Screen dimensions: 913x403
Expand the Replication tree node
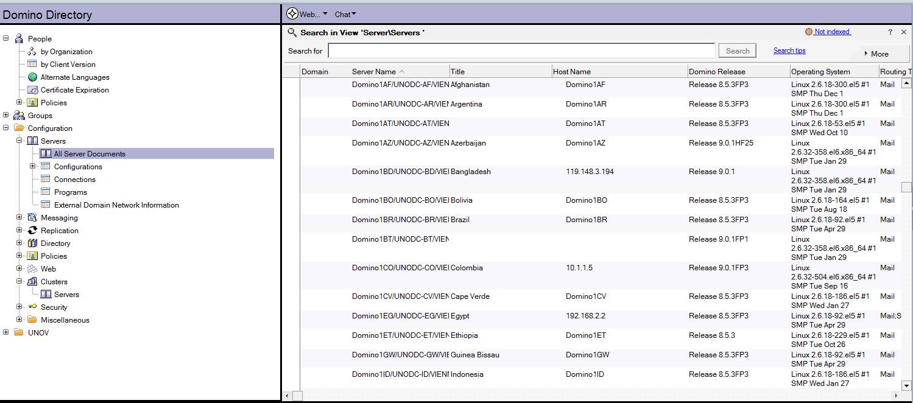pyautogui.click(x=19, y=231)
